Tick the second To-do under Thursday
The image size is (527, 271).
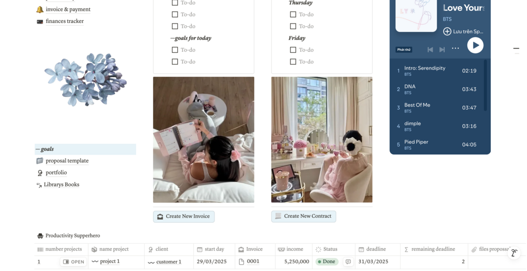click(x=293, y=26)
